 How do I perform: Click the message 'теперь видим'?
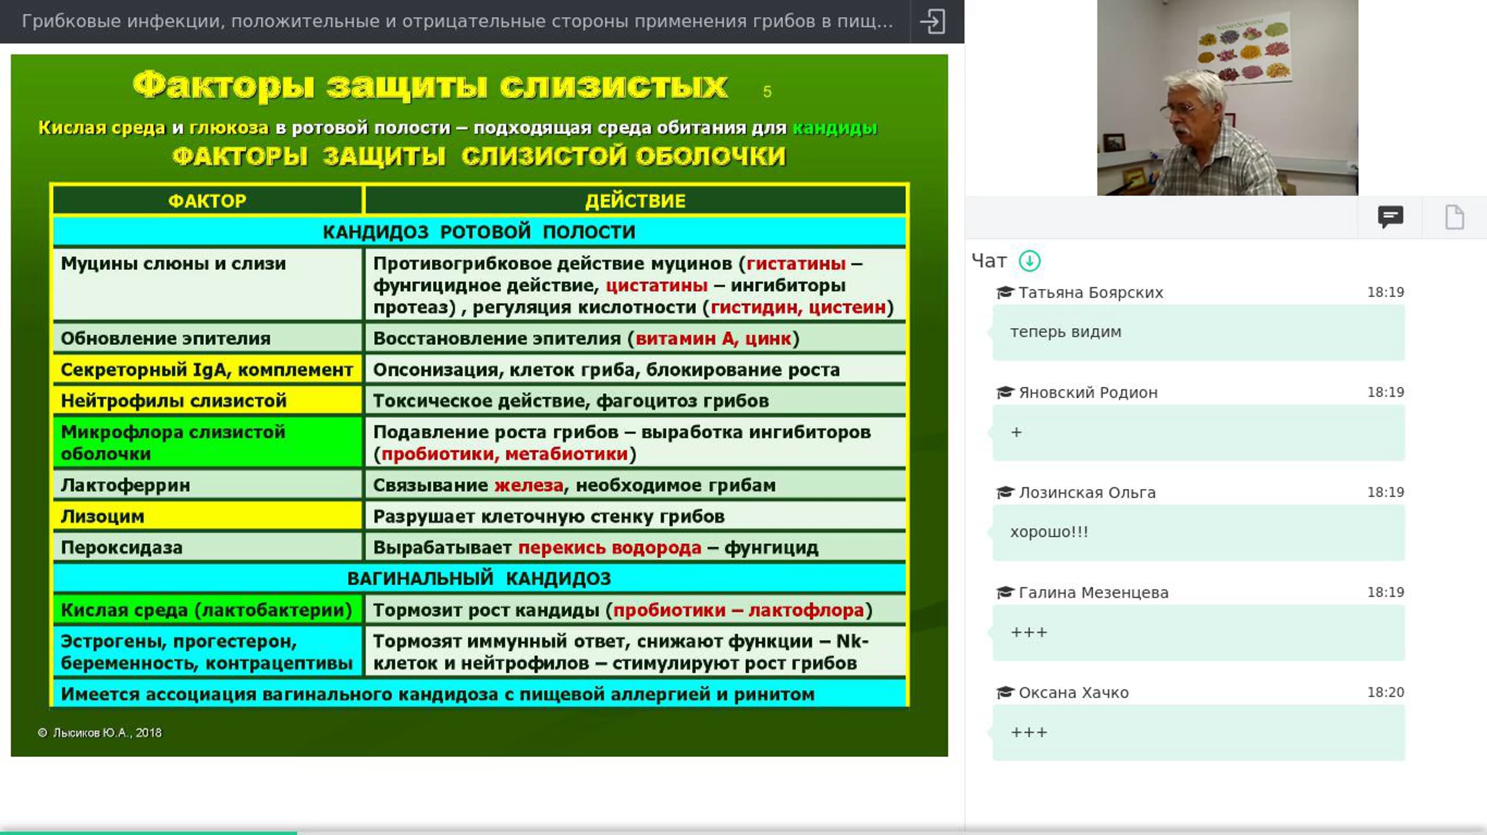click(1198, 332)
